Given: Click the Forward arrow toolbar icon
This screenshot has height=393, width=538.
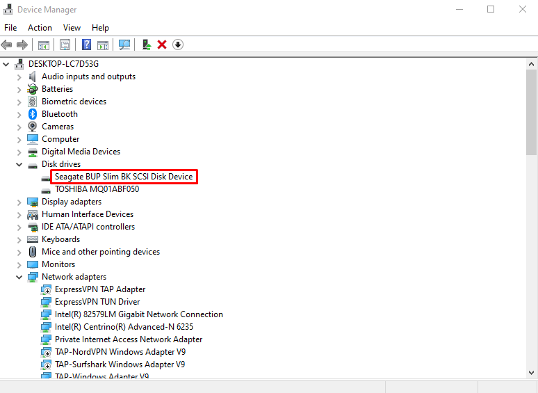Looking at the screenshot, I should [x=22, y=45].
